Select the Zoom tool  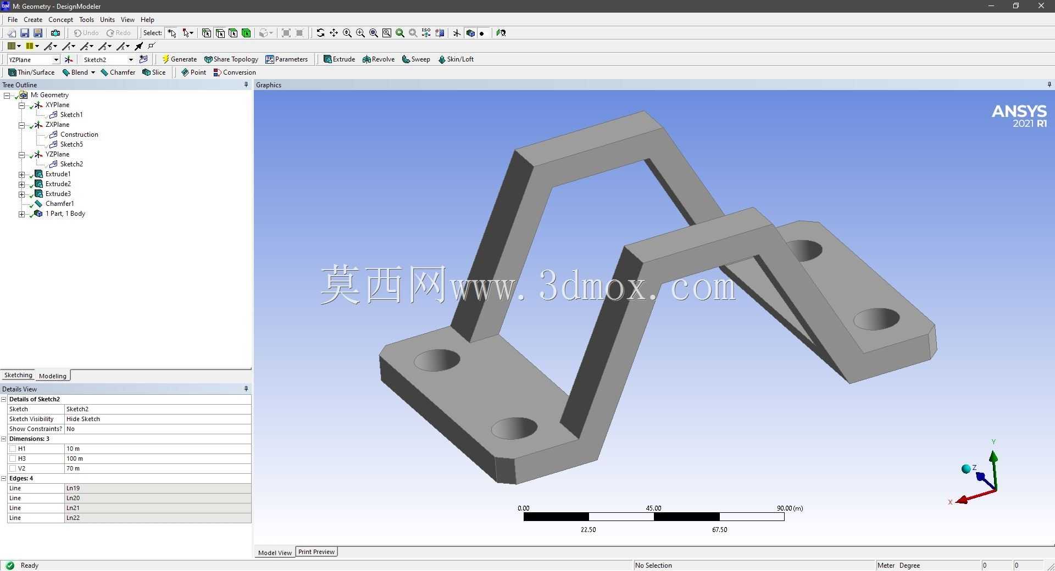tap(347, 33)
